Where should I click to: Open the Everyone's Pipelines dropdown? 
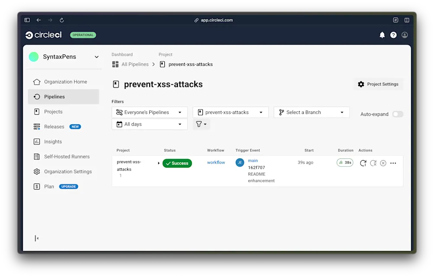pos(149,112)
